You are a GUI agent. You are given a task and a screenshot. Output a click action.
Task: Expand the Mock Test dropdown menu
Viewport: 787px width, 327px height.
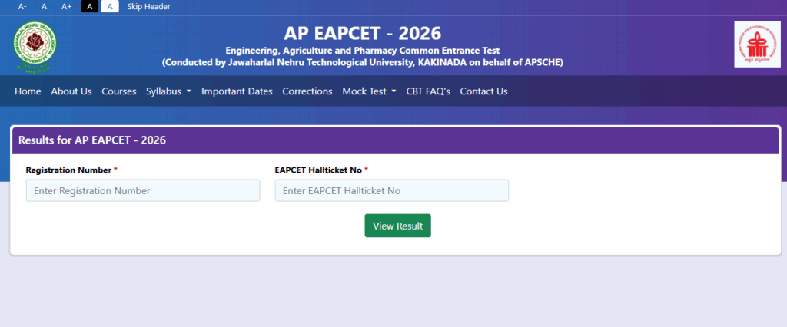point(370,91)
